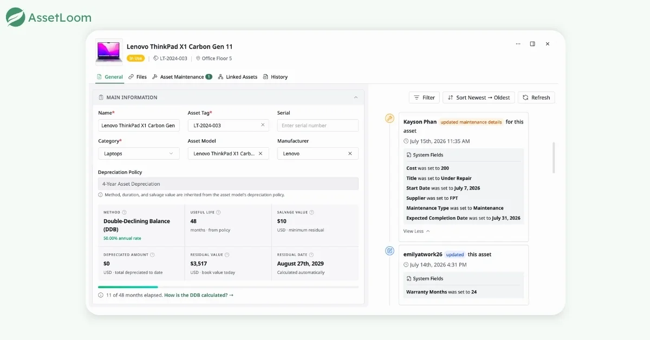Collapse the MAIN INFORMATION section chevron
Viewport: 650px width, 340px height.
coord(356,97)
